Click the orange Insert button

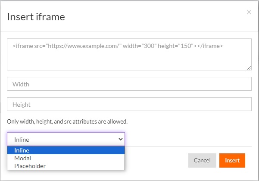tap(232, 160)
